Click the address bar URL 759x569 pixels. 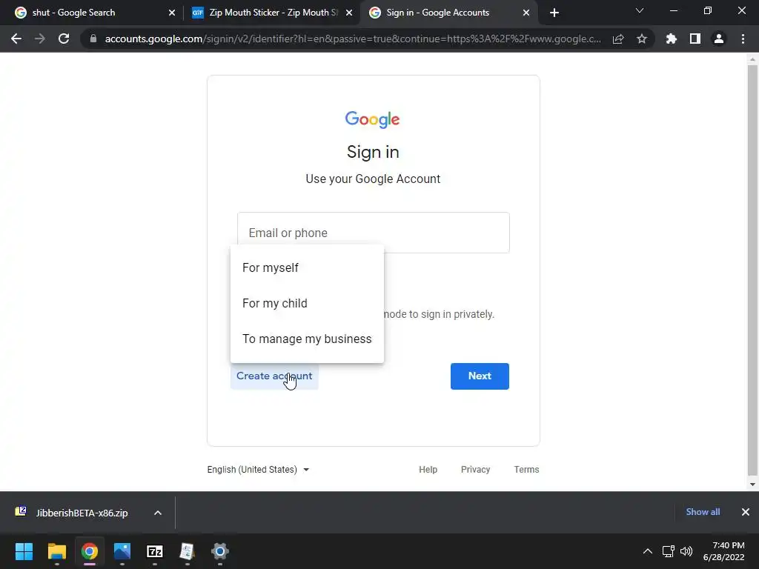point(353,39)
